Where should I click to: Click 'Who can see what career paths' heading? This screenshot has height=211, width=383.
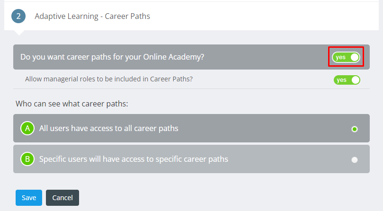click(x=72, y=104)
